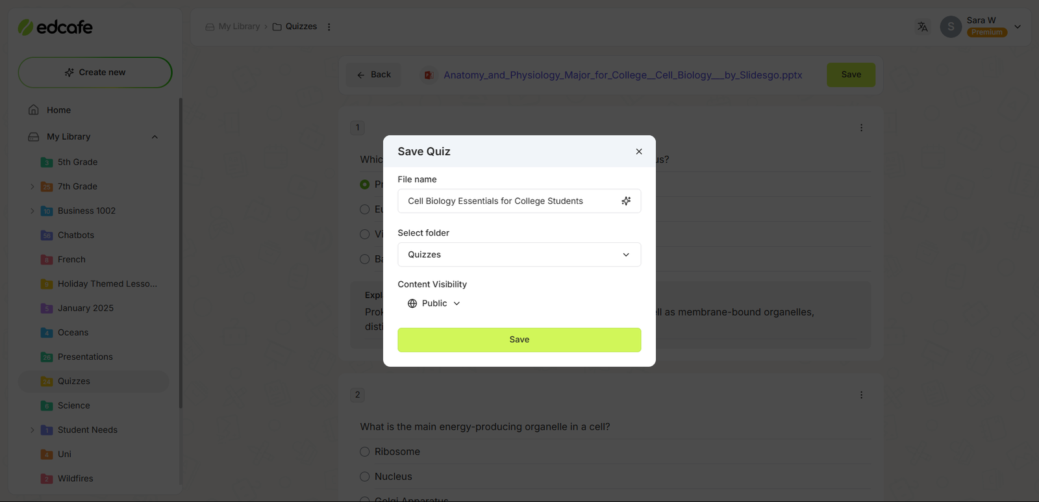
Task: Click the 7th Grade folder icon
Action: click(x=47, y=186)
